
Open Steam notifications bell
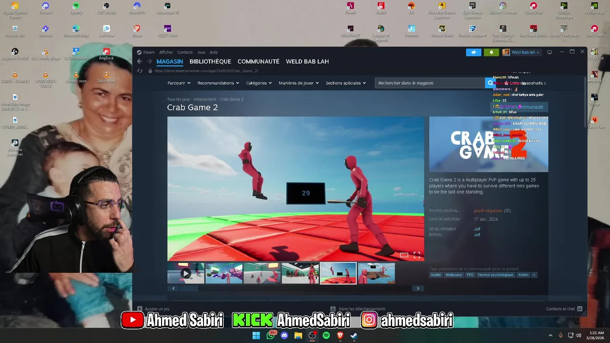pos(491,52)
